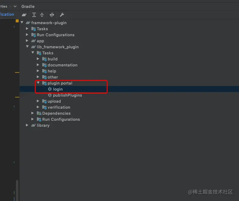Expand the verification task group
239x201 pixels.
click(x=38, y=107)
